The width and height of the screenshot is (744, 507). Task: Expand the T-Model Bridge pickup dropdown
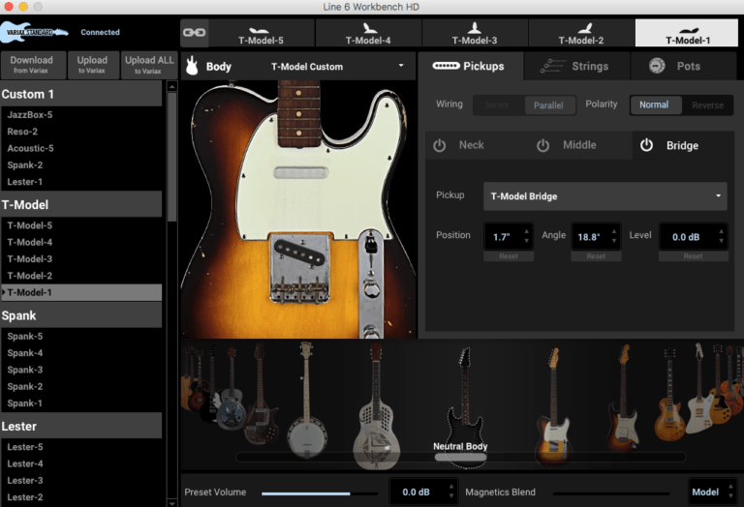point(604,196)
